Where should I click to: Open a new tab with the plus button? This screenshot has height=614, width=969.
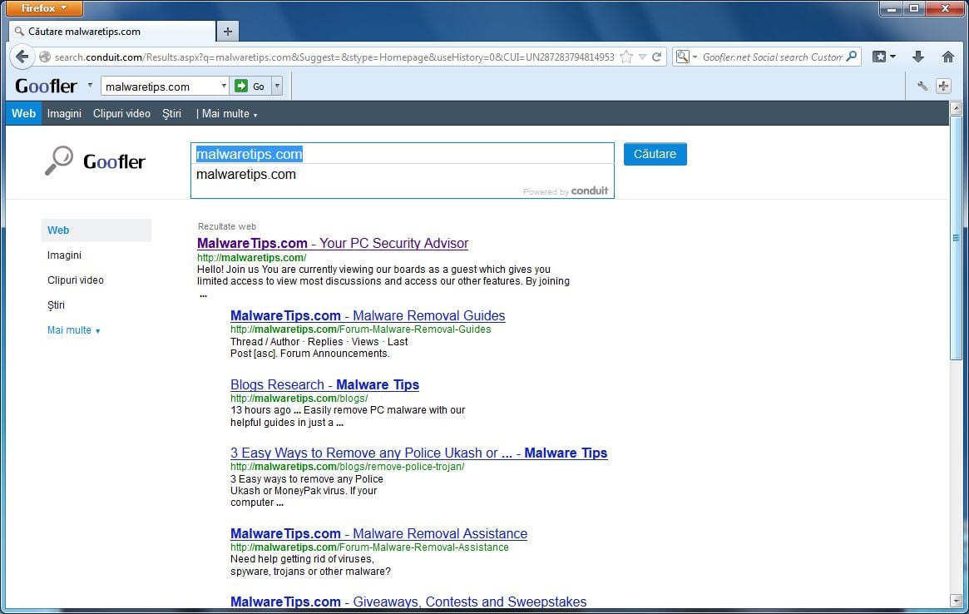pyautogui.click(x=227, y=31)
